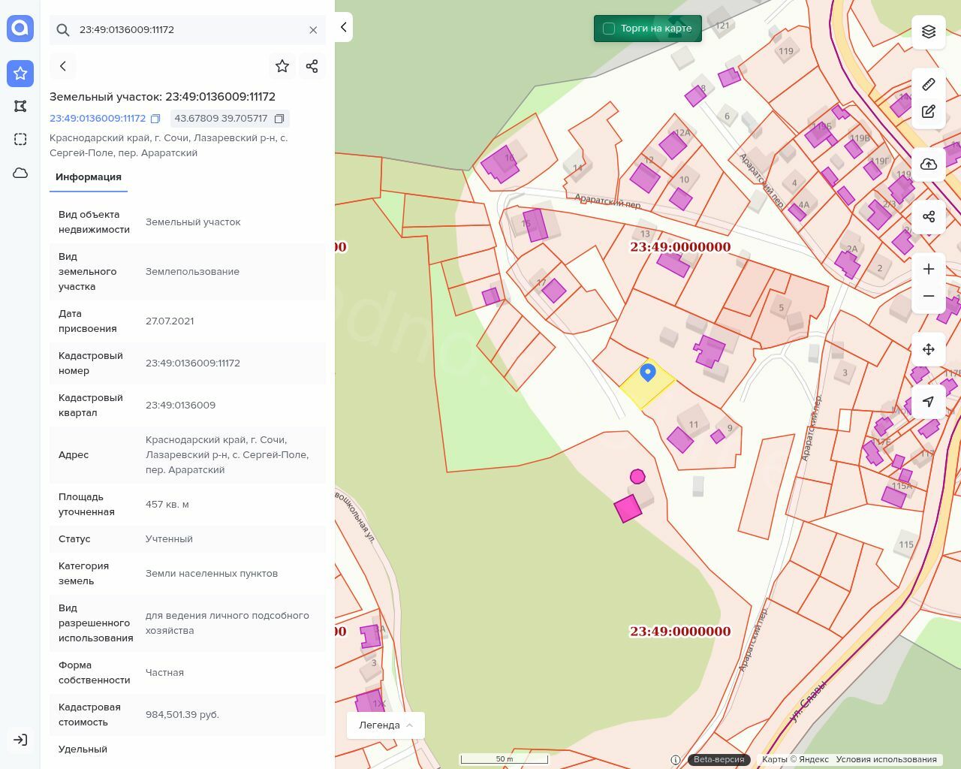961x769 pixels.
Task: Open 'Условия использования' link
Action: pos(886,759)
